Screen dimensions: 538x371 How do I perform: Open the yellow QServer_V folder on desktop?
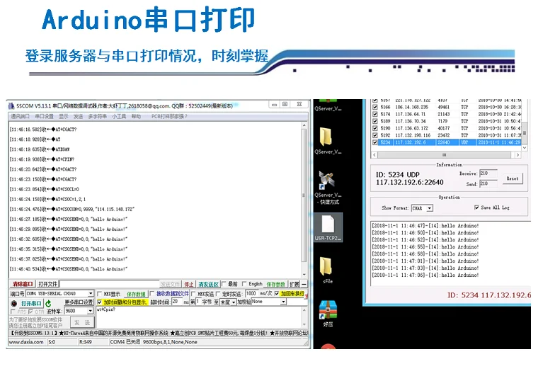(326, 137)
